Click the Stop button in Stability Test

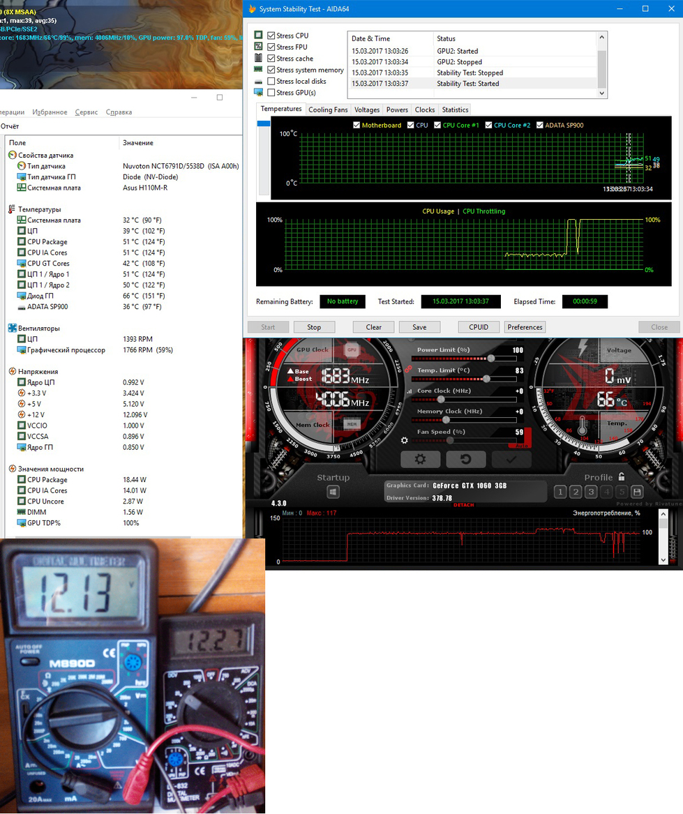(x=314, y=327)
